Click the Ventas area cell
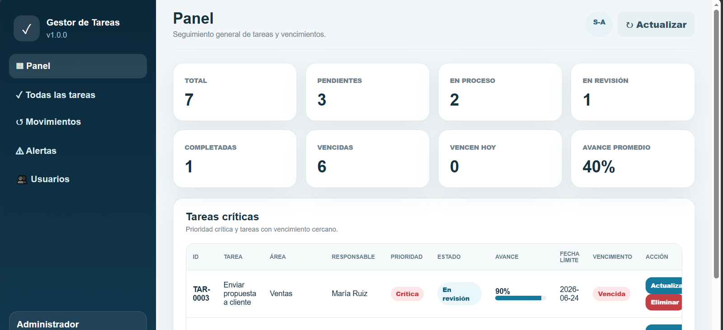The height and width of the screenshot is (330, 723). [281, 293]
